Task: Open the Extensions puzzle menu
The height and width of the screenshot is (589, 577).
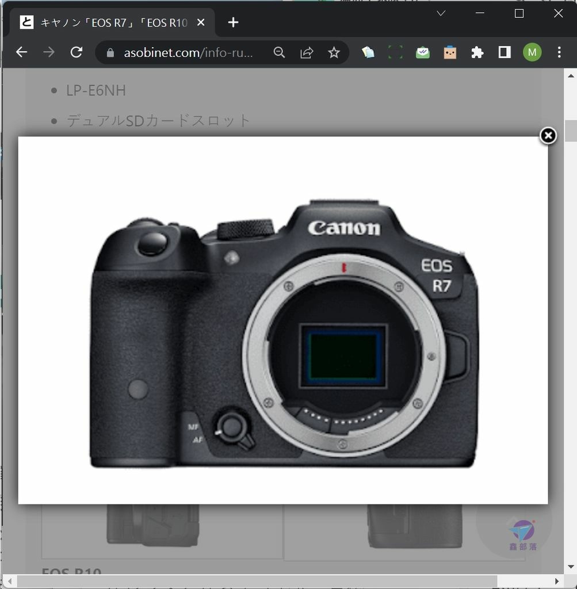Action: coord(477,52)
